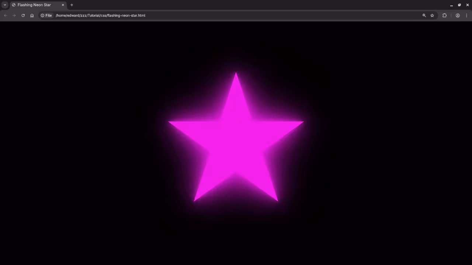The image size is (472, 265).
Task: Click the restore window button
Action: [459, 5]
